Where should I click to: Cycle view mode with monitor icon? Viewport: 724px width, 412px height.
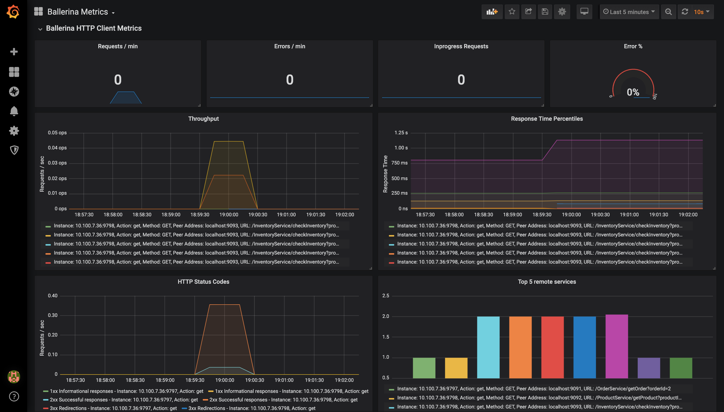584,12
